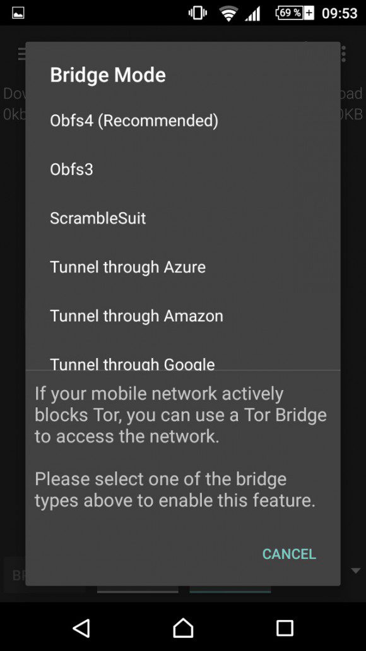
Task: Tap the Wi-Fi status icon
Action: coord(228,14)
